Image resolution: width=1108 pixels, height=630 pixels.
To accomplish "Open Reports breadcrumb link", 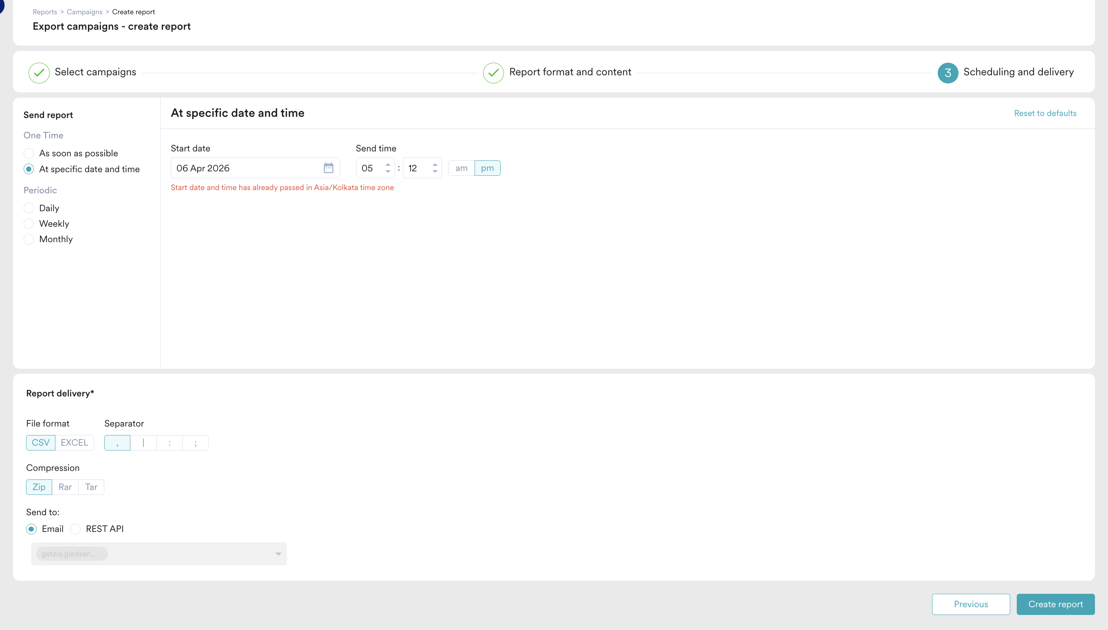I will click(44, 12).
